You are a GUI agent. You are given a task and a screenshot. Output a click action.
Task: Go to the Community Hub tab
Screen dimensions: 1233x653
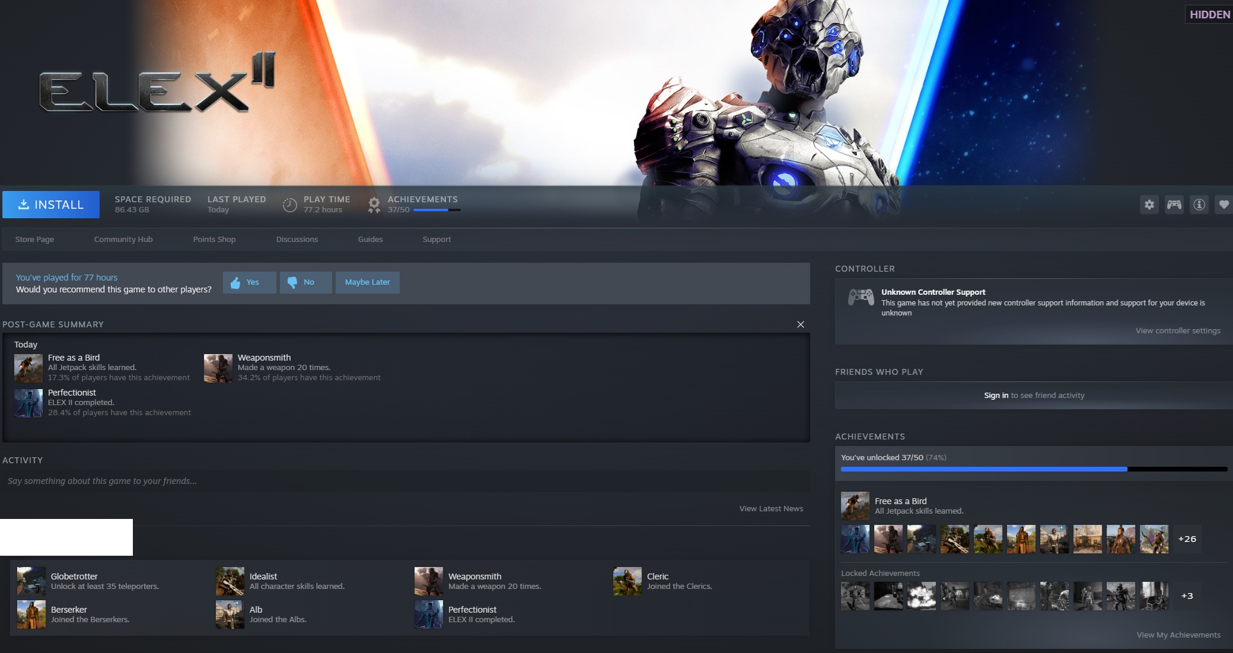[123, 240]
